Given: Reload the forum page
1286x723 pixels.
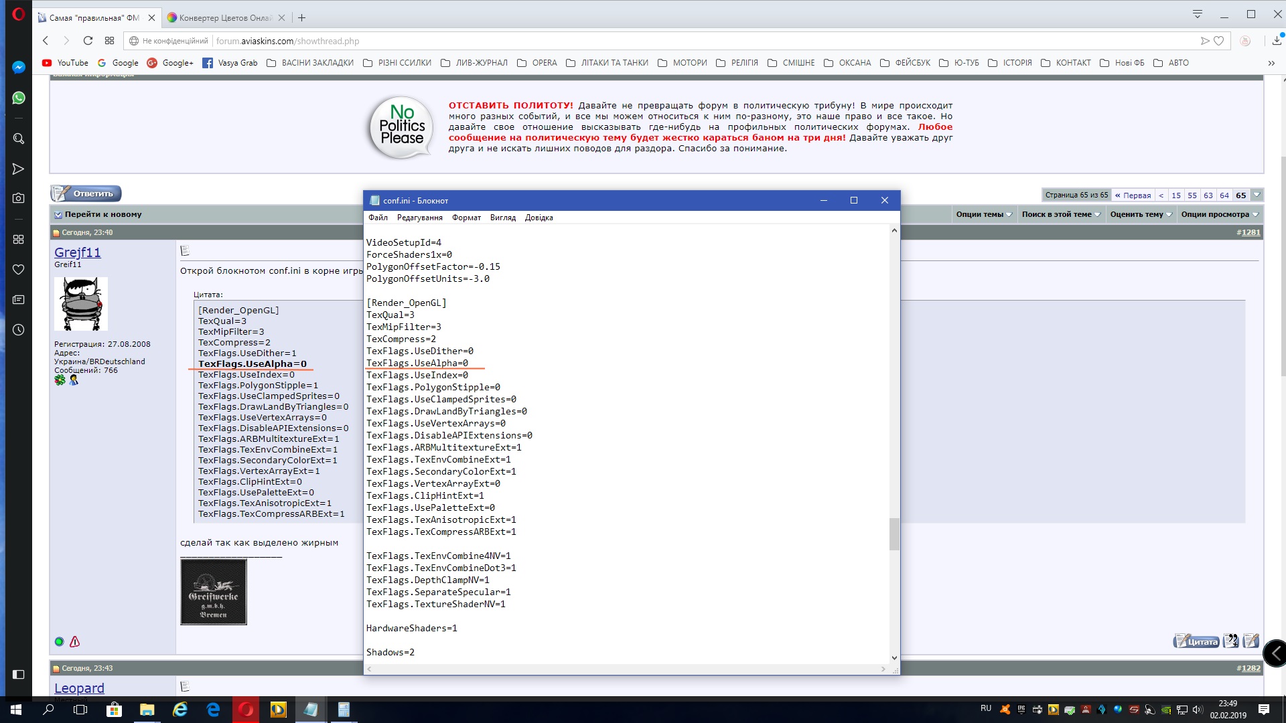Looking at the screenshot, I should pyautogui.click(x=88, y=41).
